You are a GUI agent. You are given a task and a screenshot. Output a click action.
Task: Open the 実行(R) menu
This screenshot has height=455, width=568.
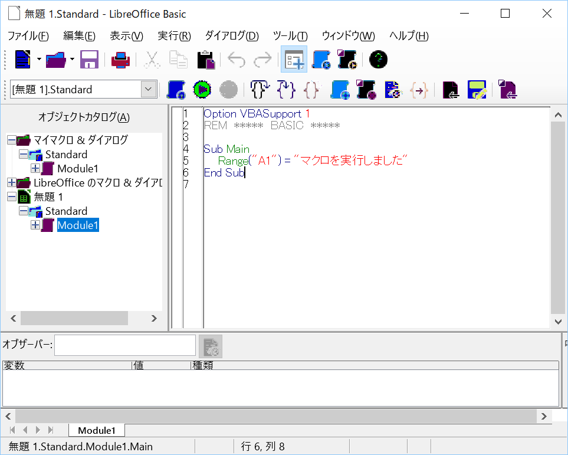pos(174,36)
